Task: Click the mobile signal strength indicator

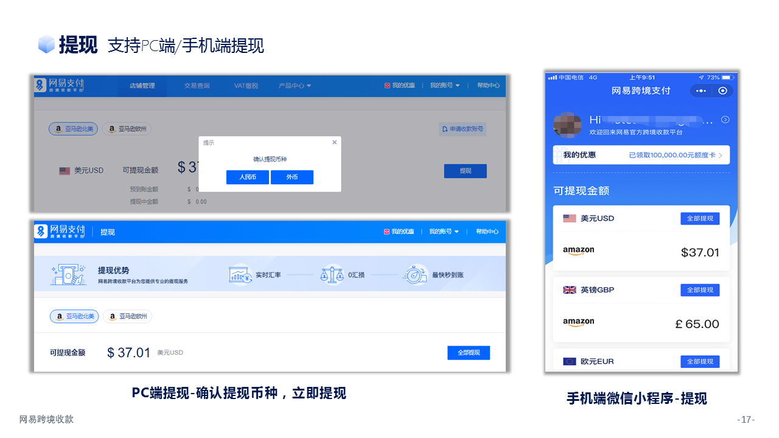Action: [552, 77]
